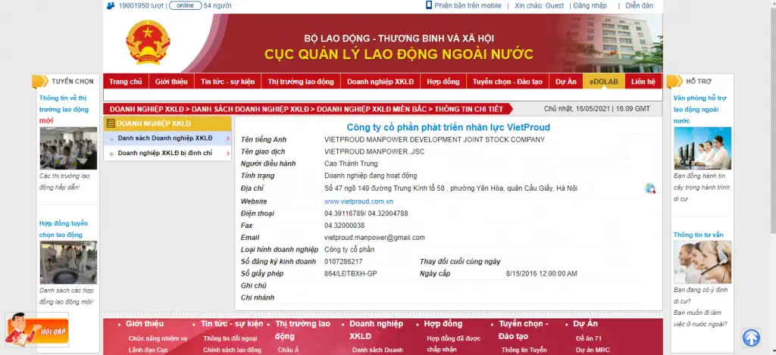The width and height of the screenshot is (776, 355).
Task: Click footer heading Dự Án
Action: [586, 324]
